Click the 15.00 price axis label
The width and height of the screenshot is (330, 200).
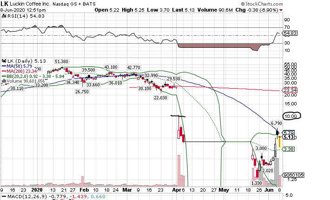[290, 104]
